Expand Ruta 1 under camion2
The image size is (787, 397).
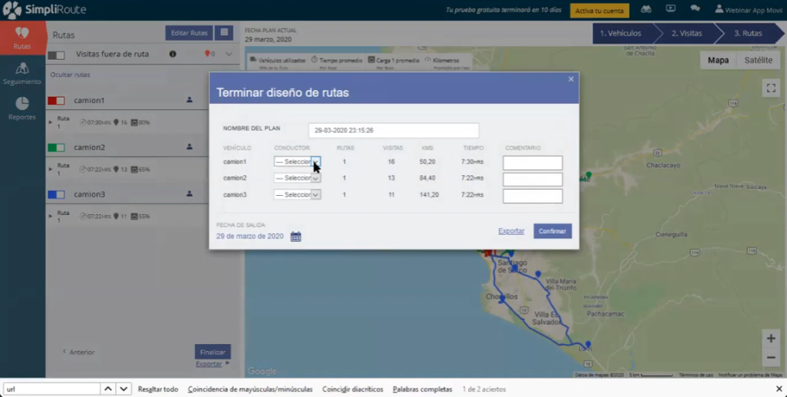(x=50, y=170)
